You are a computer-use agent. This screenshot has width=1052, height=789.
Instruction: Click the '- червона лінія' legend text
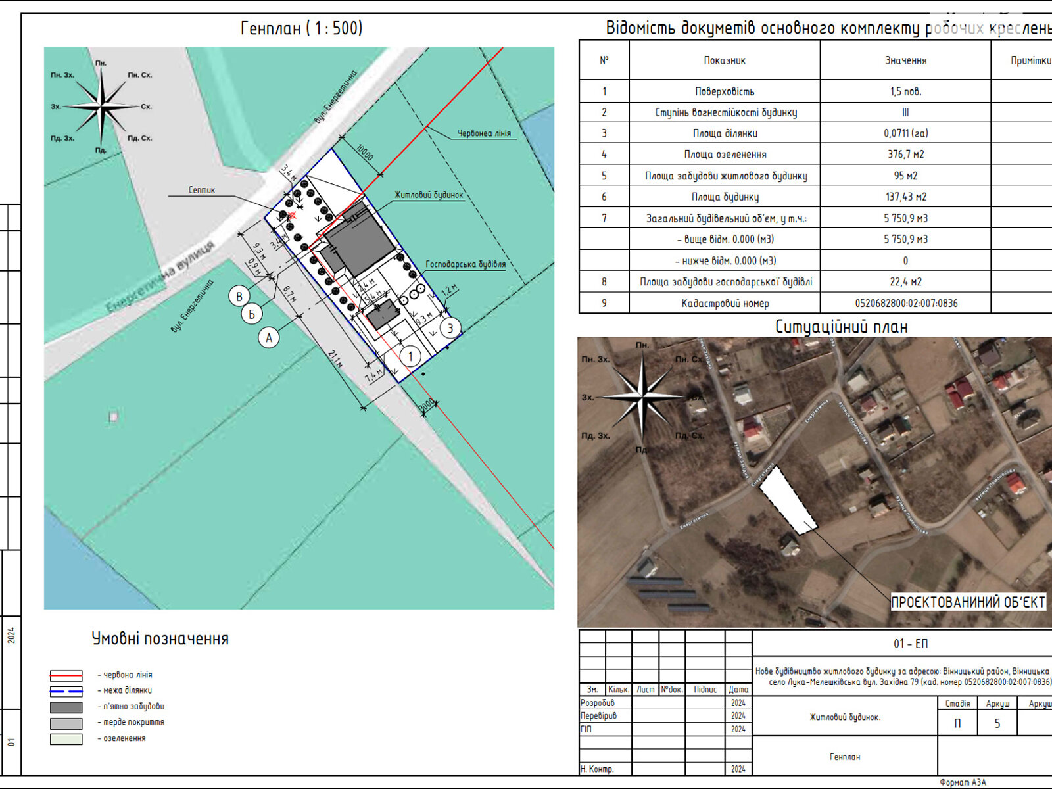coord(125,675)
